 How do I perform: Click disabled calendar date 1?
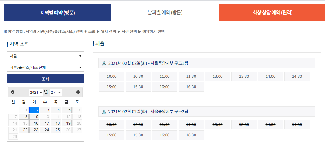[24, 110]
